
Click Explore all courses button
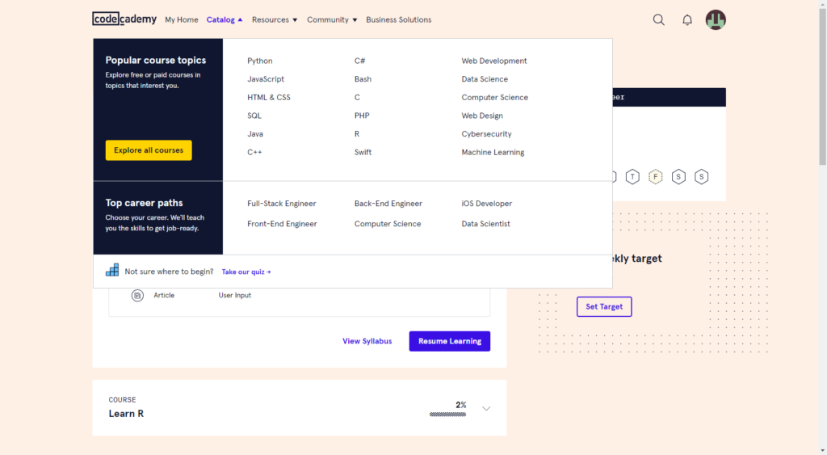tap(149, 150)
